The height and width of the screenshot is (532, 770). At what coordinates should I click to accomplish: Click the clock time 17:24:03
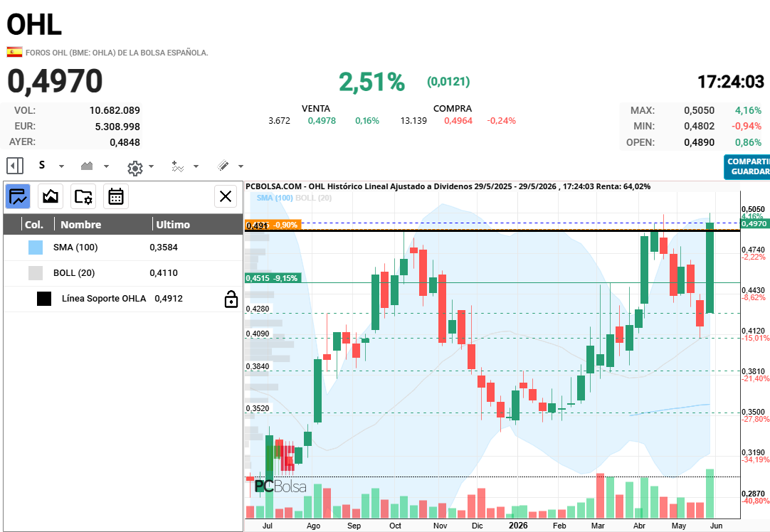(x=731, y=82)
